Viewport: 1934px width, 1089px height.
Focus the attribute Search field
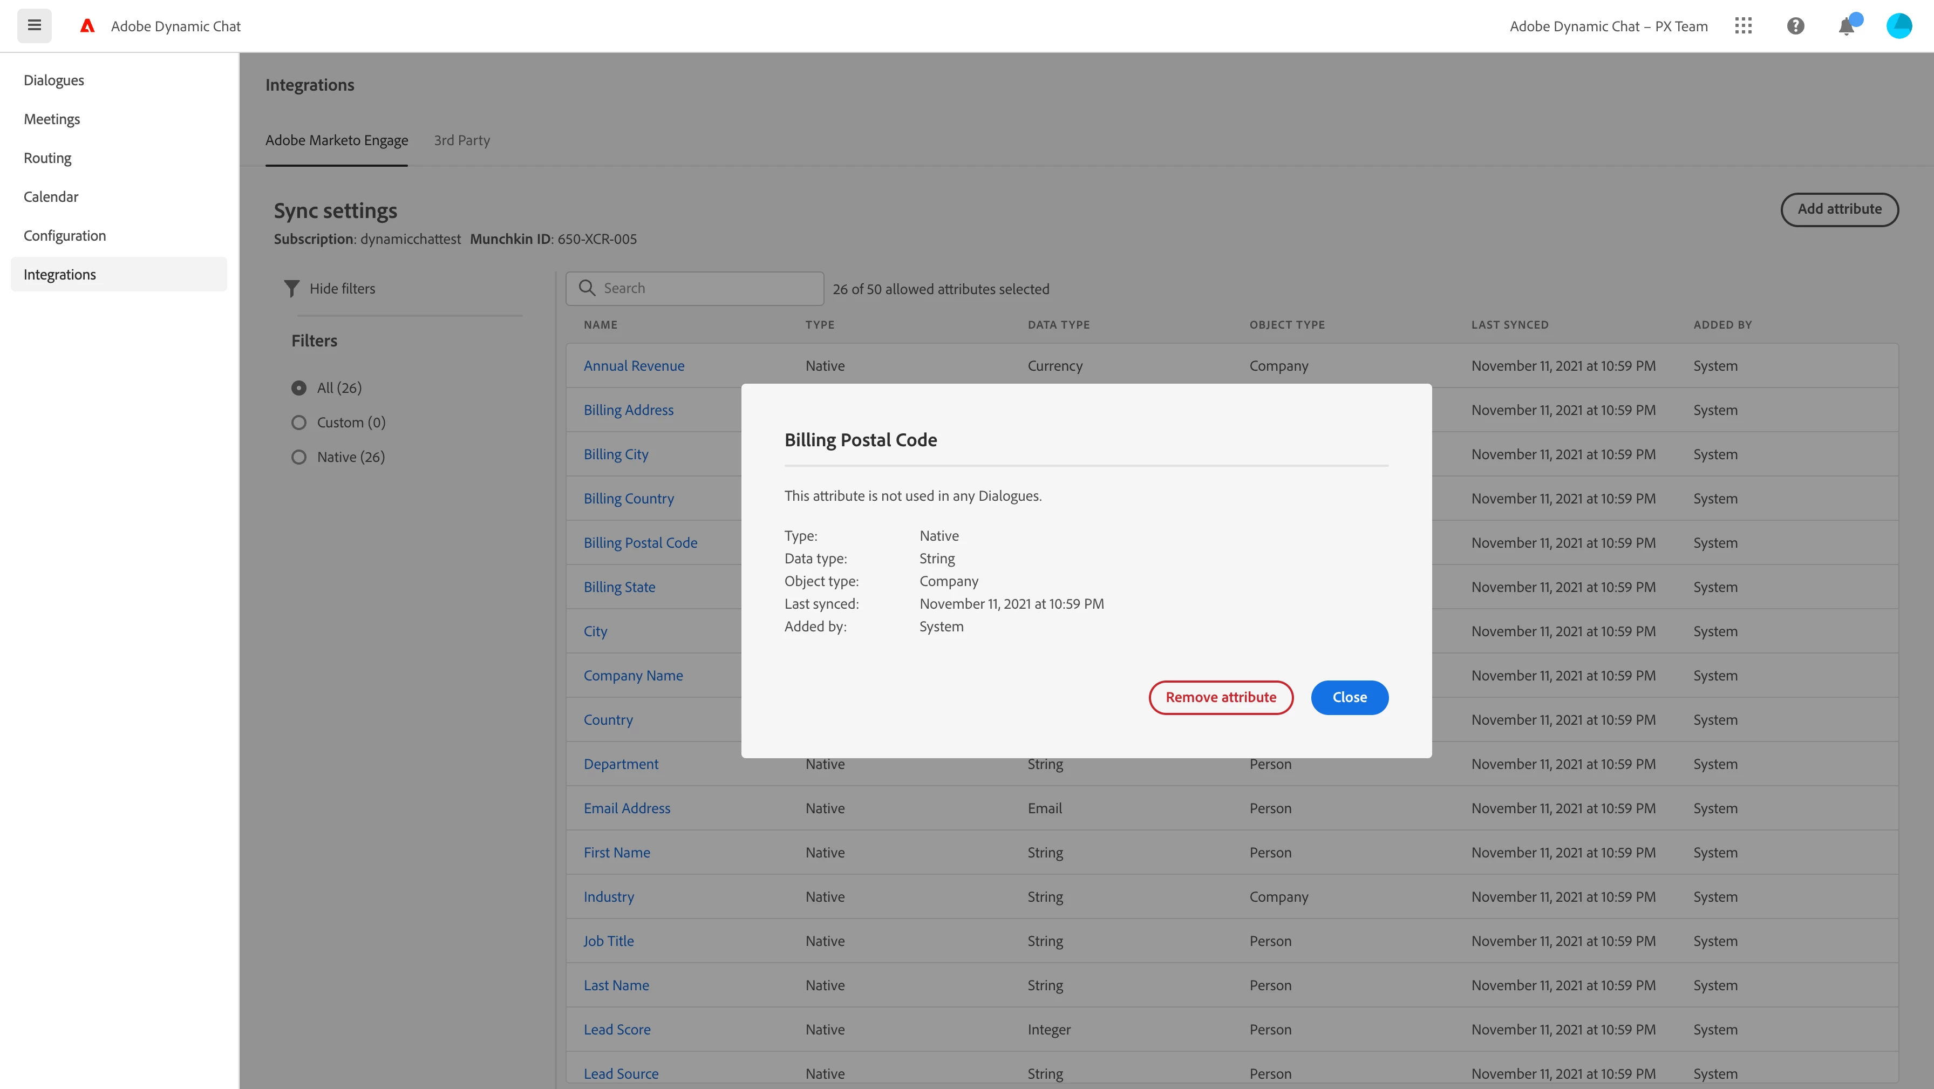[706, 288]
